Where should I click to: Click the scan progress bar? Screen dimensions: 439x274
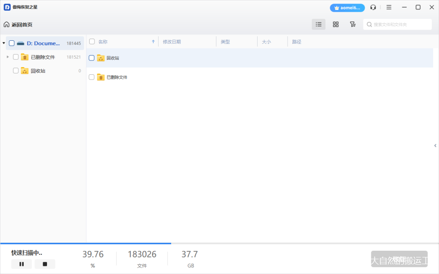click(219, 244)
